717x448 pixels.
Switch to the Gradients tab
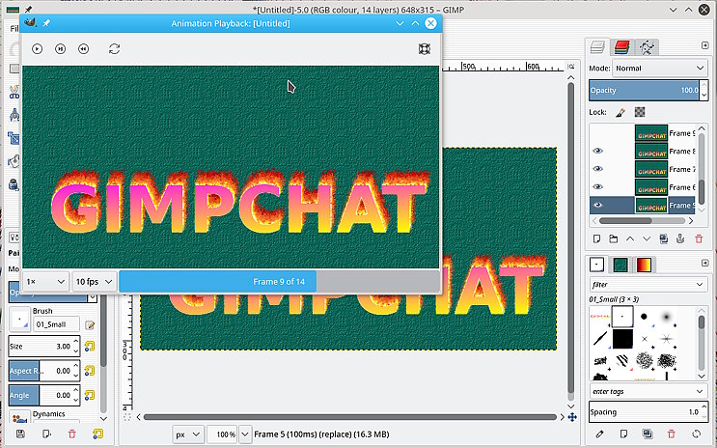644,265
